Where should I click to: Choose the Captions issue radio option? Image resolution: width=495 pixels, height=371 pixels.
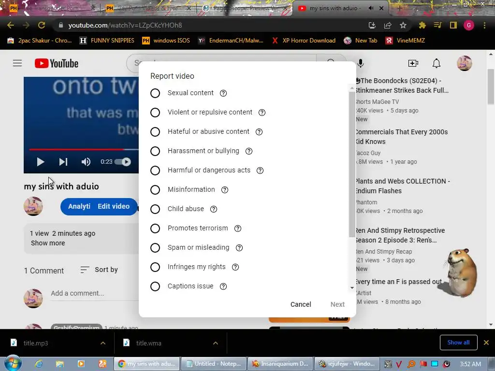pos(155,286)
